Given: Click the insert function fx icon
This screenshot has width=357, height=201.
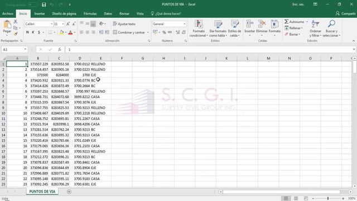Looking at the screenshot, I should [60, 50].
